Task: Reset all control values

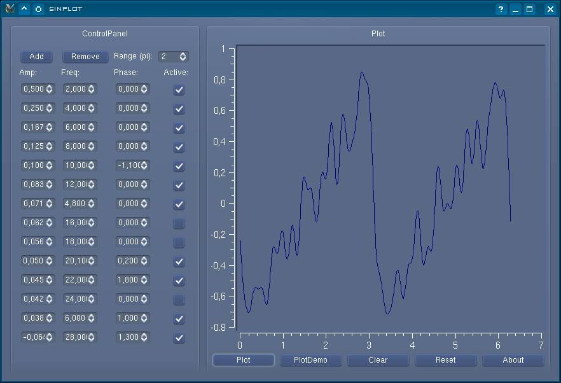Action: pyautogui.click(x=445, y=359)
